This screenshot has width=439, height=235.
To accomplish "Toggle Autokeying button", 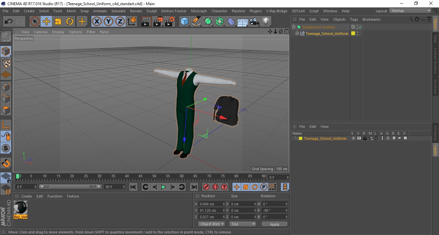I will [x=215, y=187].
